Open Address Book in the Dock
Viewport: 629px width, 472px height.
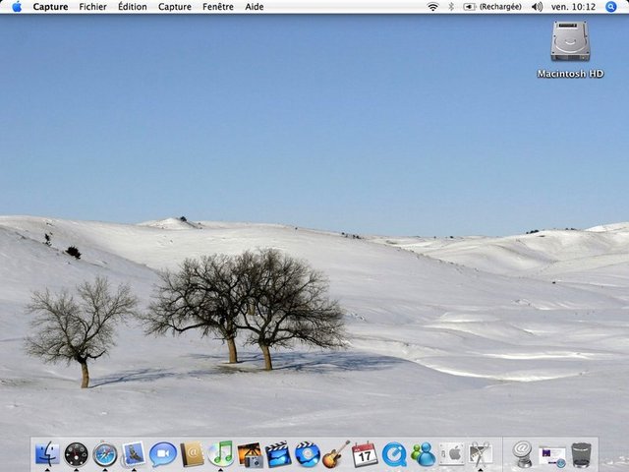192,454
